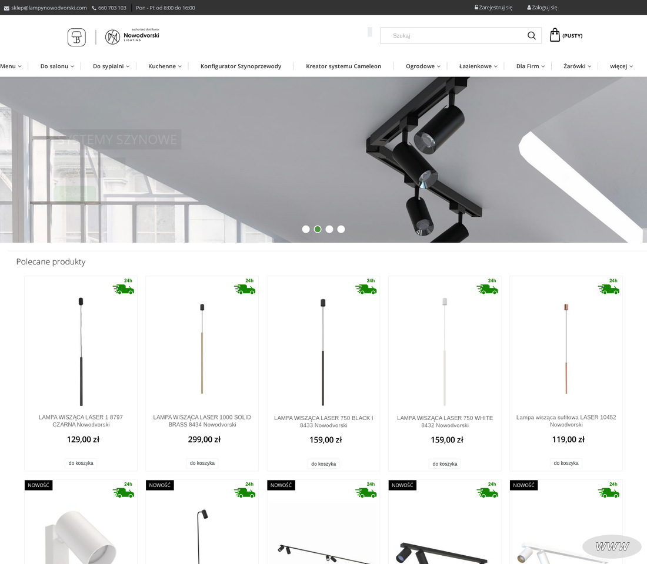647x564 pixels.
Task: Expand the Ogrodowe category dropdown
Action: pos(423,66)
